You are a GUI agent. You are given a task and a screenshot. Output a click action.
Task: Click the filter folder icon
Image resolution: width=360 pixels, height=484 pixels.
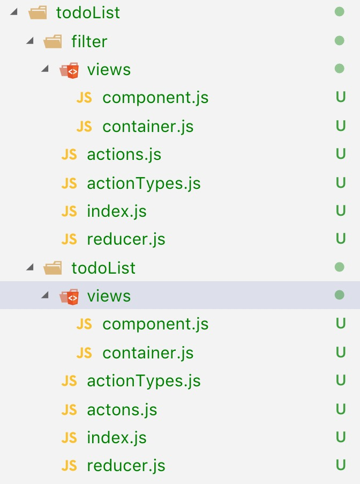53,41
